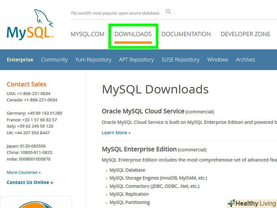
Task: Click the UK phone number line
Action: pyautogui.click(x=28, y=133)
